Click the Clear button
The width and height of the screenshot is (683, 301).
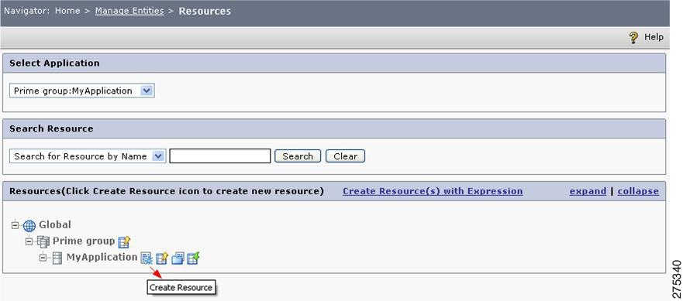coord(346,156)
